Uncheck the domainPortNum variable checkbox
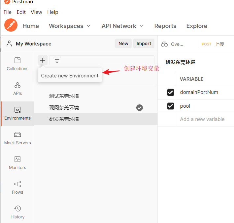 click(x=171, y=92)
